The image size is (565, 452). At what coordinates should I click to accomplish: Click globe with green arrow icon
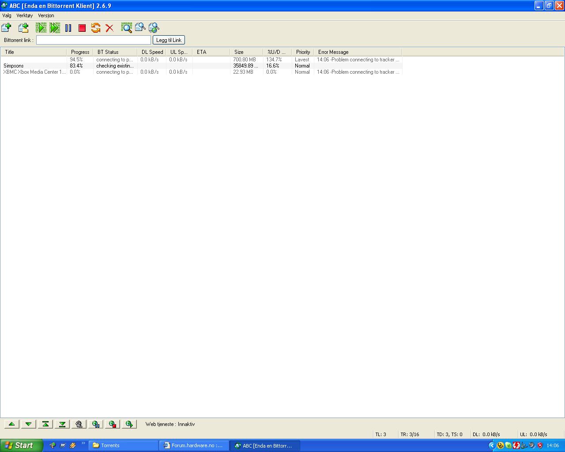click(129, 424)
